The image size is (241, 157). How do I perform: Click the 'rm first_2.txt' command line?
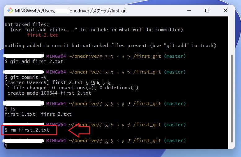coord(30,130)
